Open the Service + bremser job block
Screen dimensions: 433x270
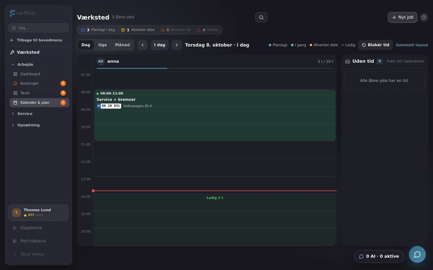point(215,115)
